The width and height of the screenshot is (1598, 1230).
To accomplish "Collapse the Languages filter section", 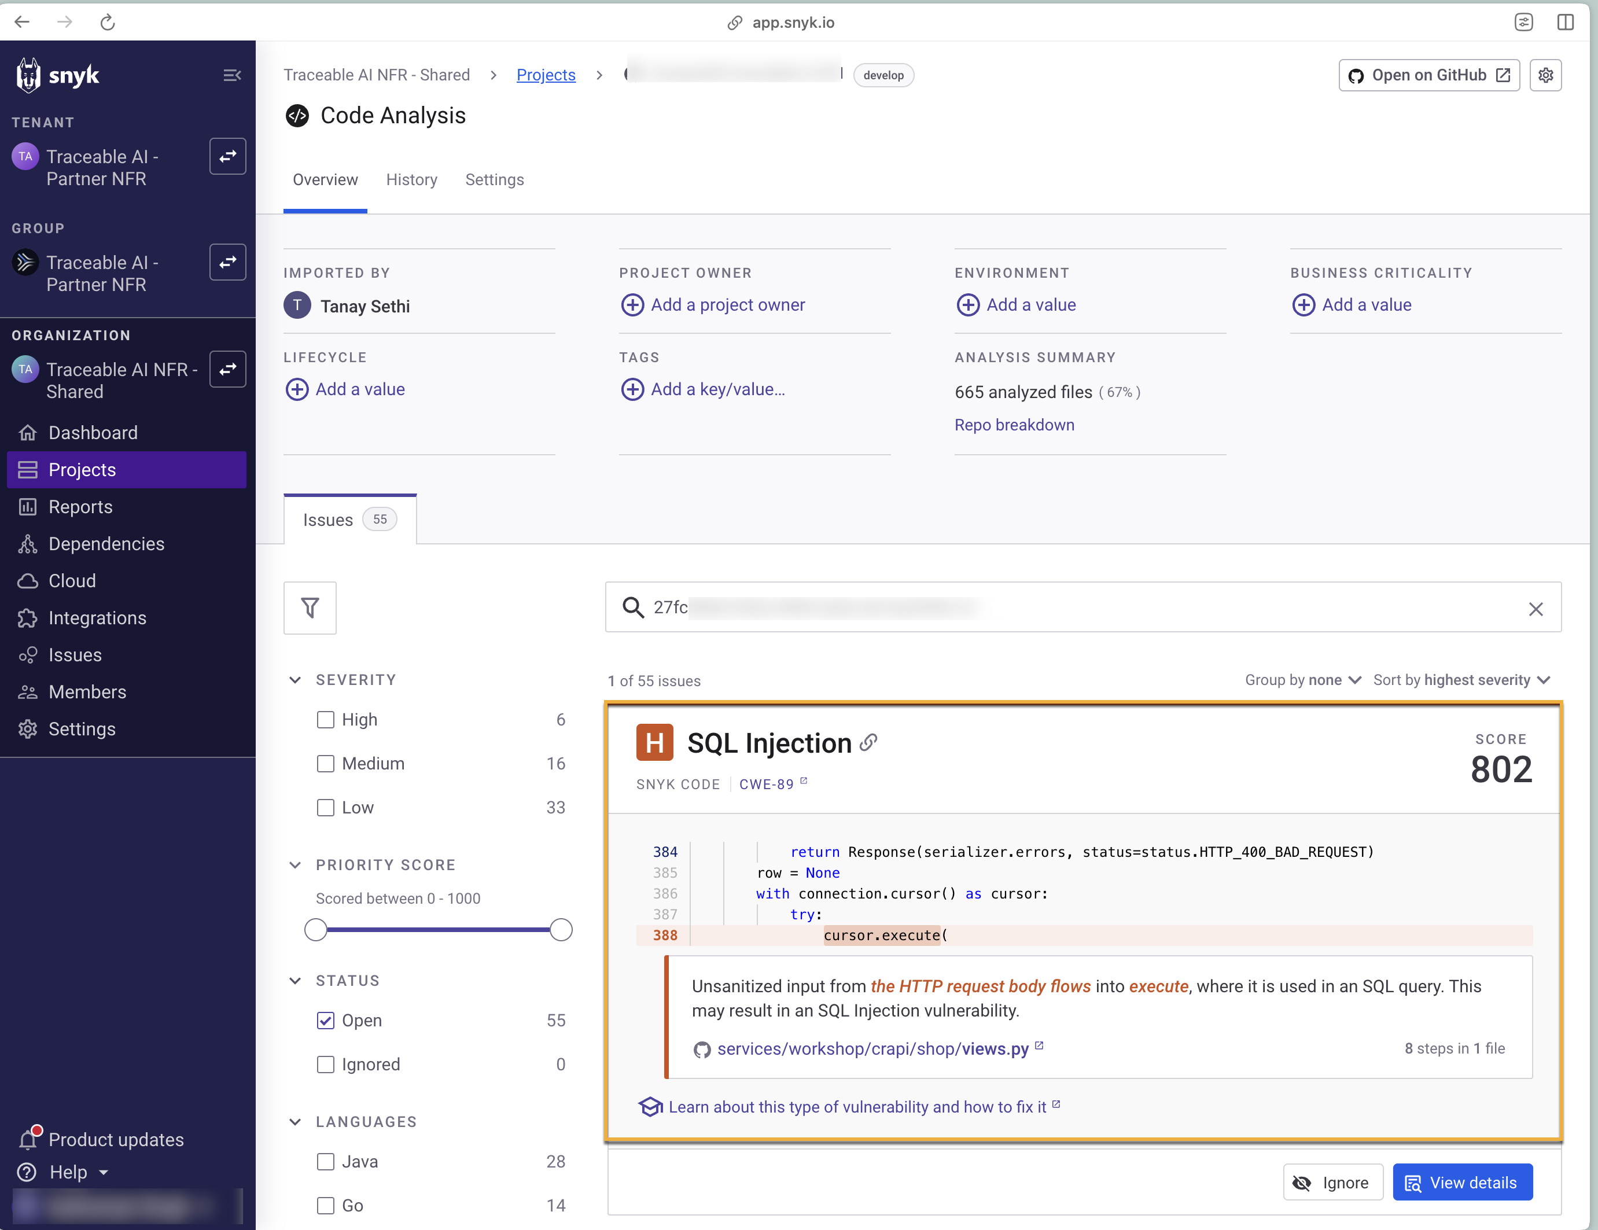I will click(295, 1122).
